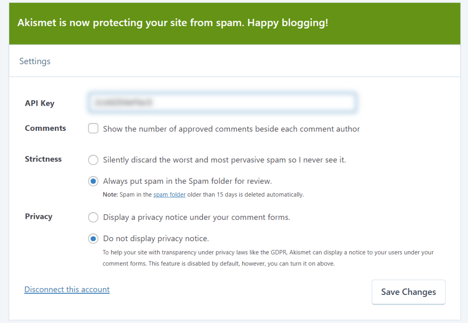The image size is (468, 323).
Task: Click the Comments setting label
Action: pyautogui.click(x=45, y=128)
